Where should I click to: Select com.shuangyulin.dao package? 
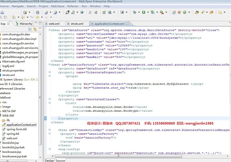coord(16,34)
